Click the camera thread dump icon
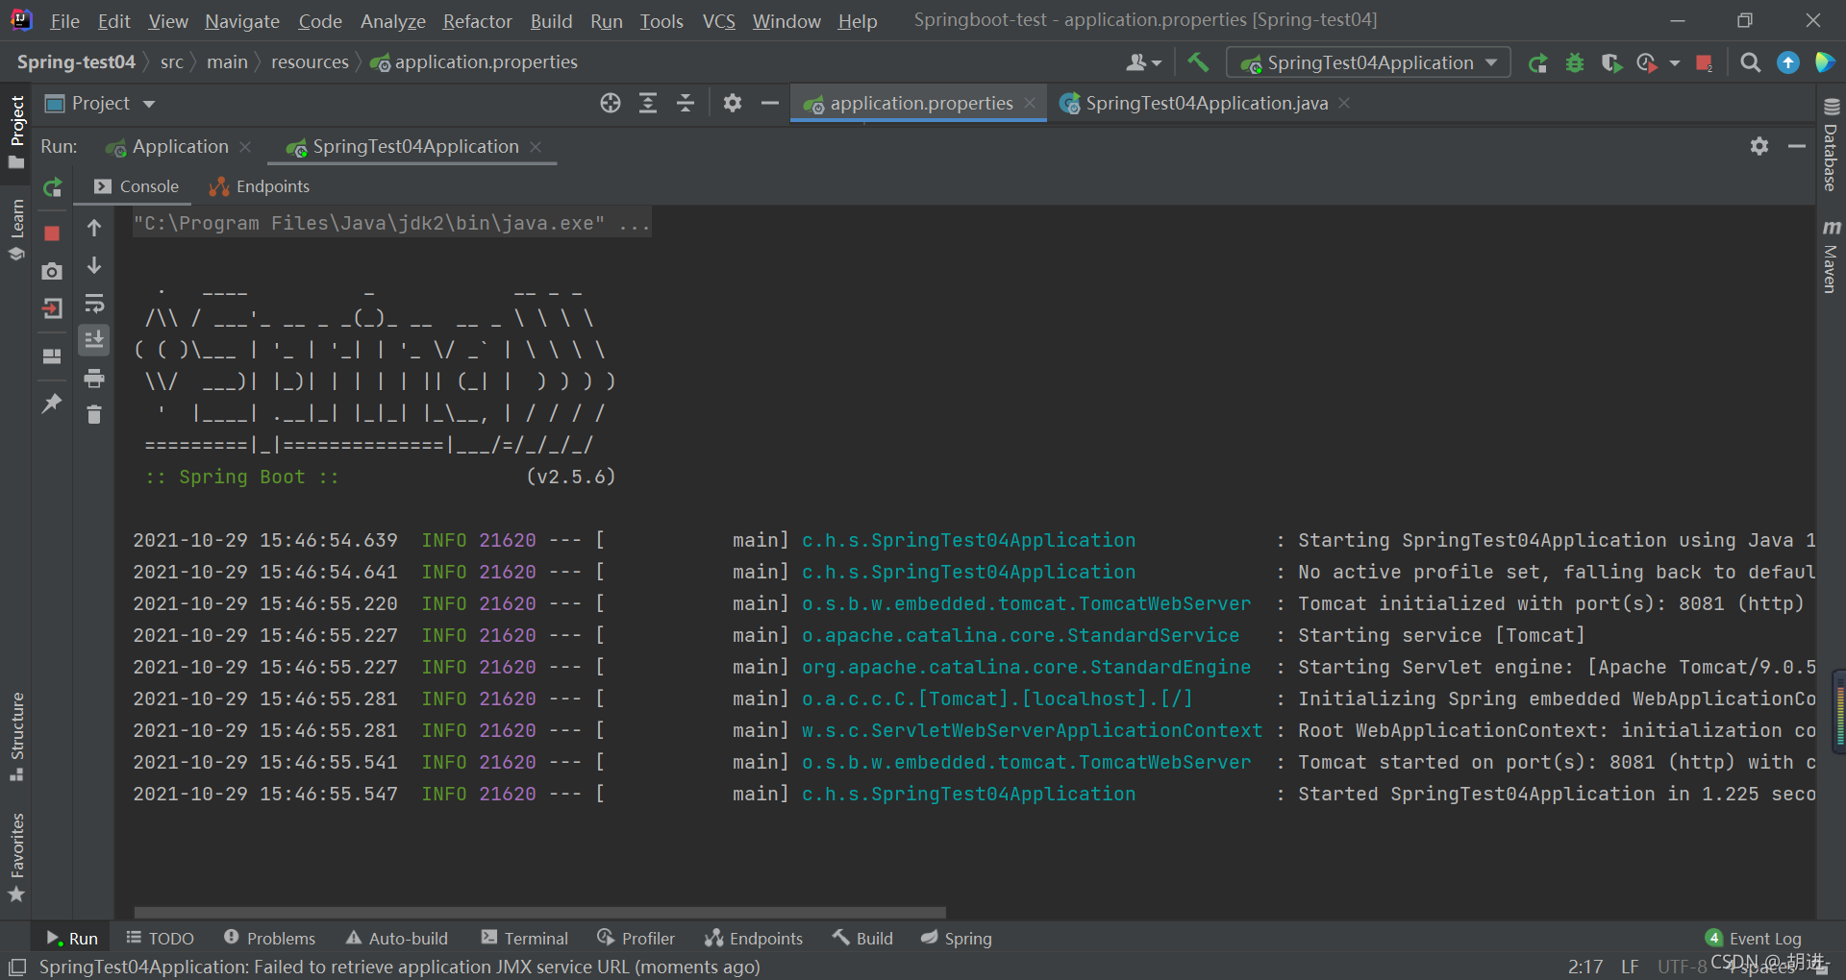The height and width of the screenshot is (980, 1846). 53,272
